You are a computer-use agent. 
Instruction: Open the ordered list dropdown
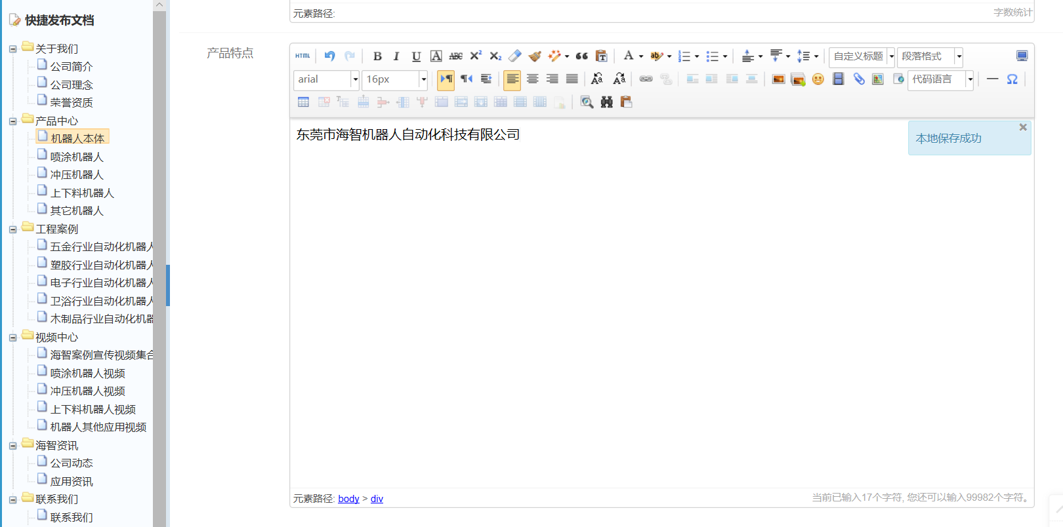(697, 56)
